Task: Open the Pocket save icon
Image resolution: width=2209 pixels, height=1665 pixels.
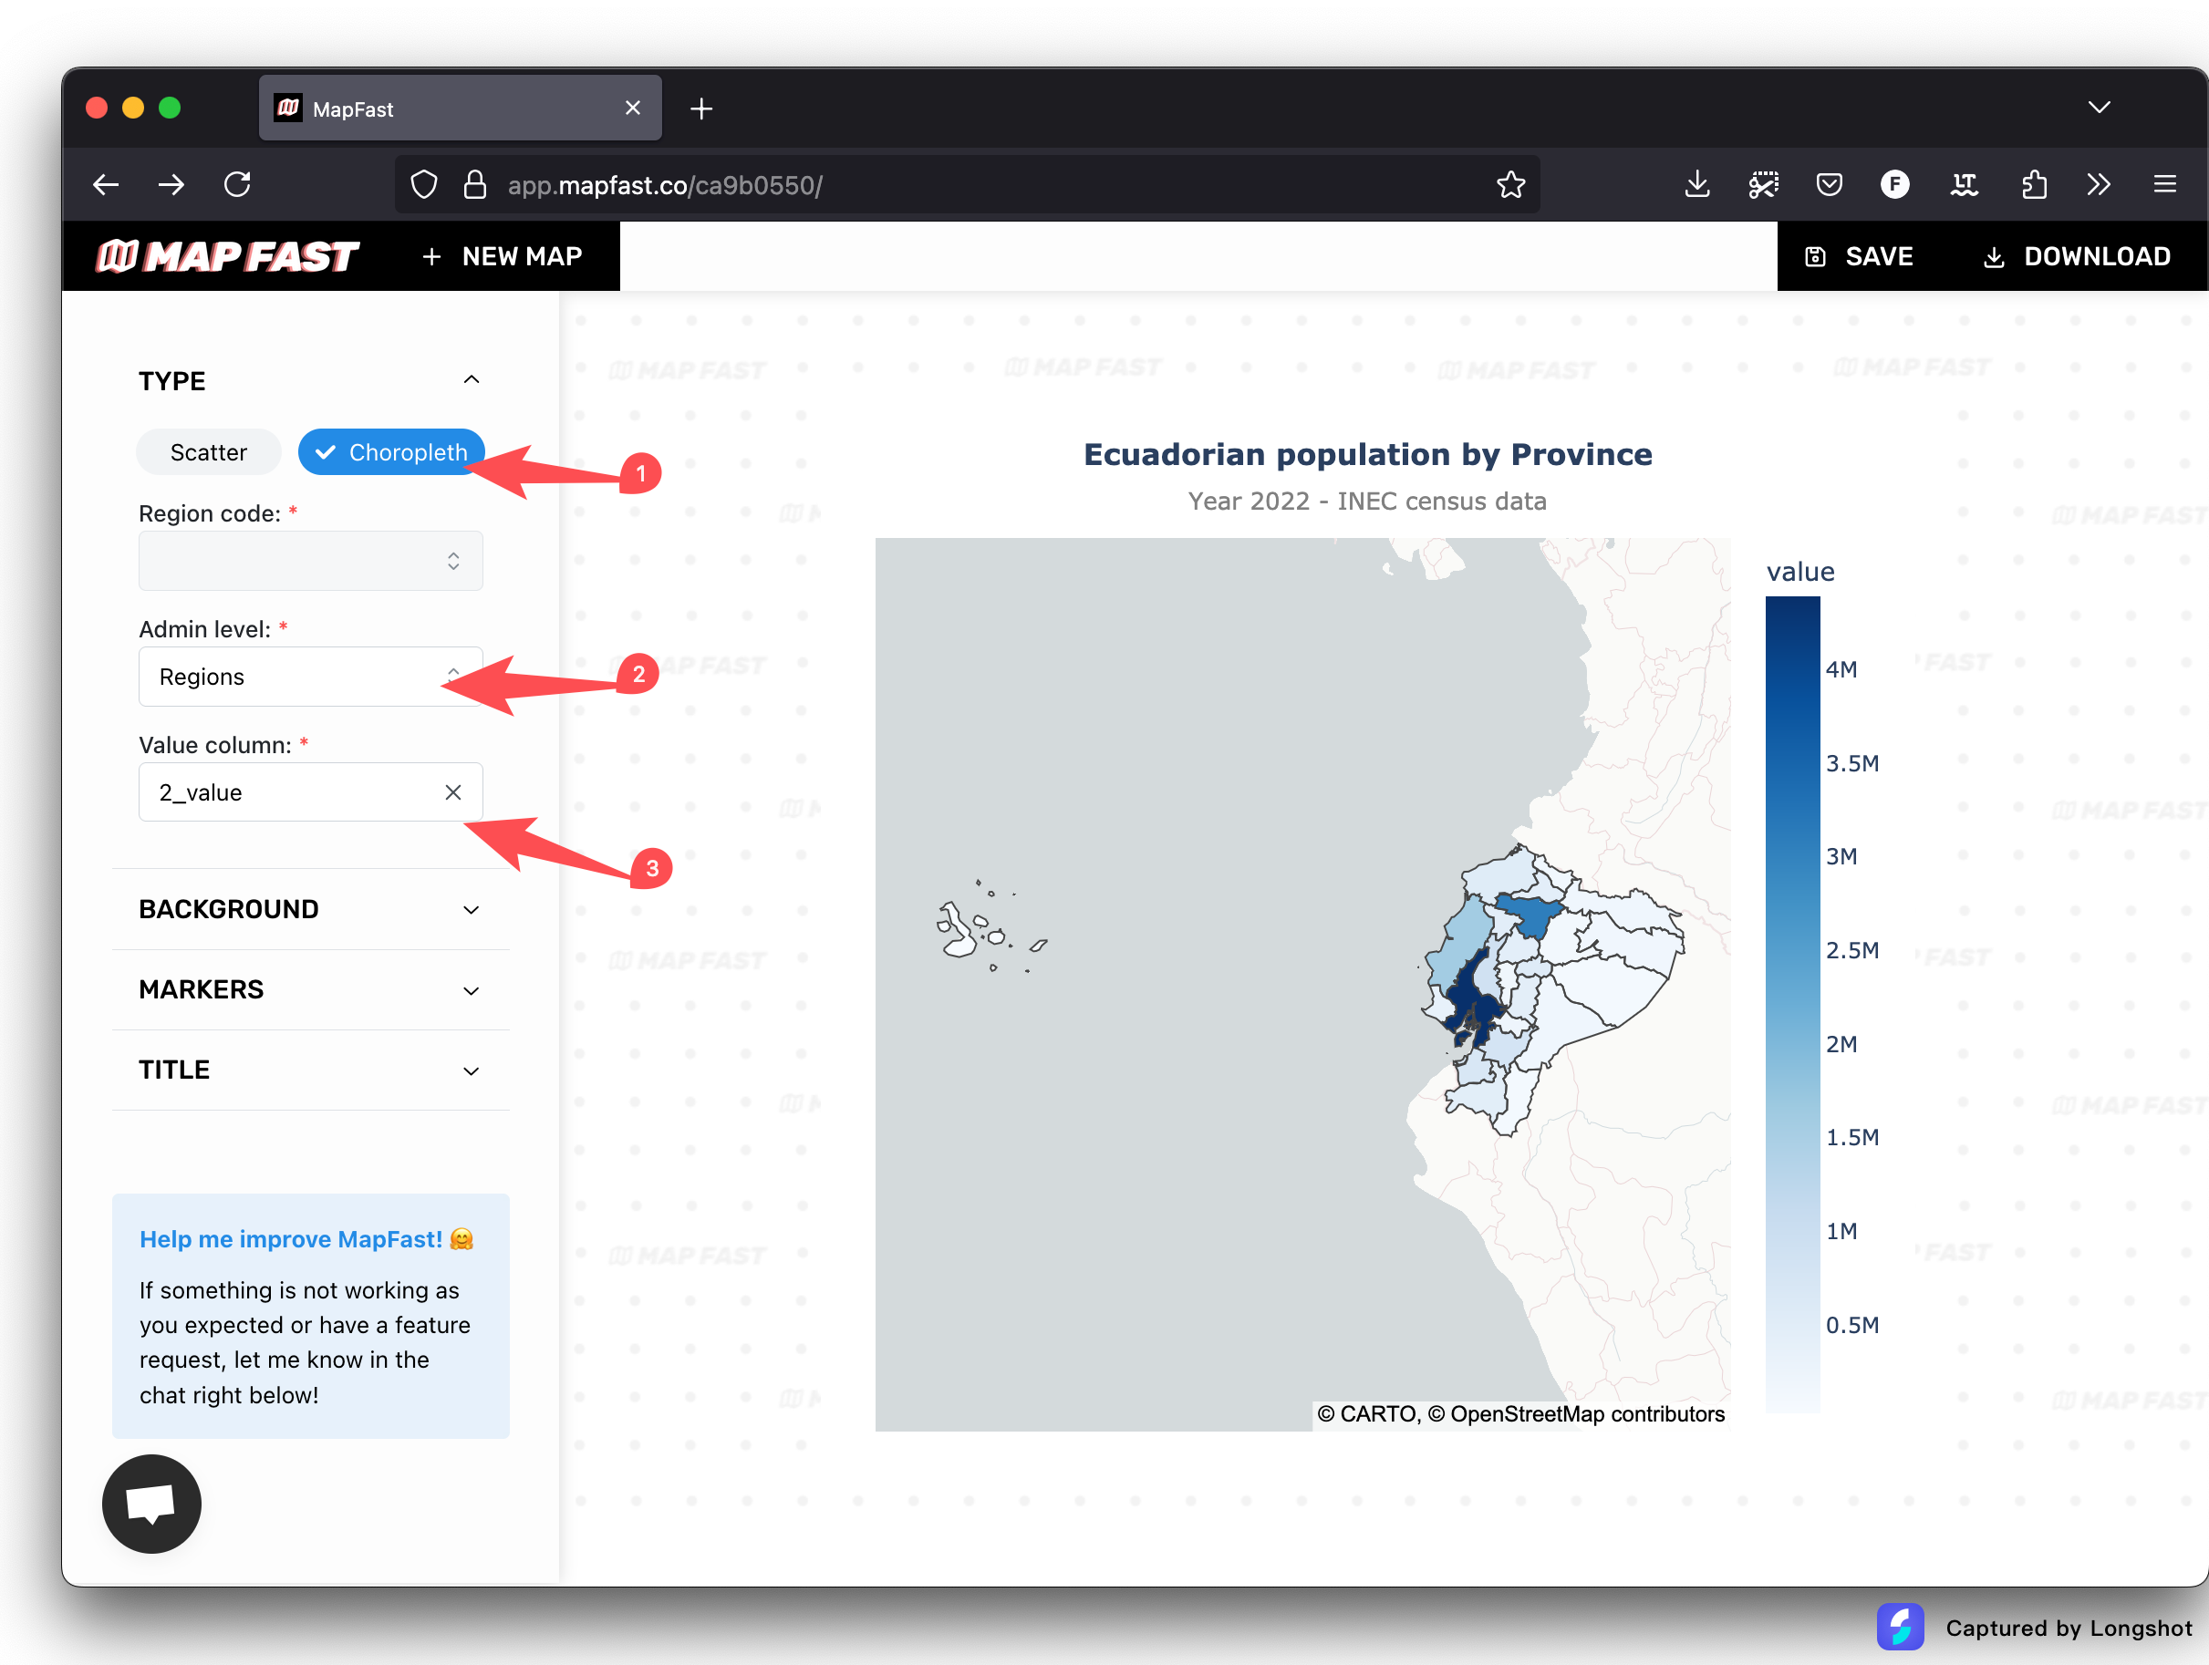Action: (1830, 185)
